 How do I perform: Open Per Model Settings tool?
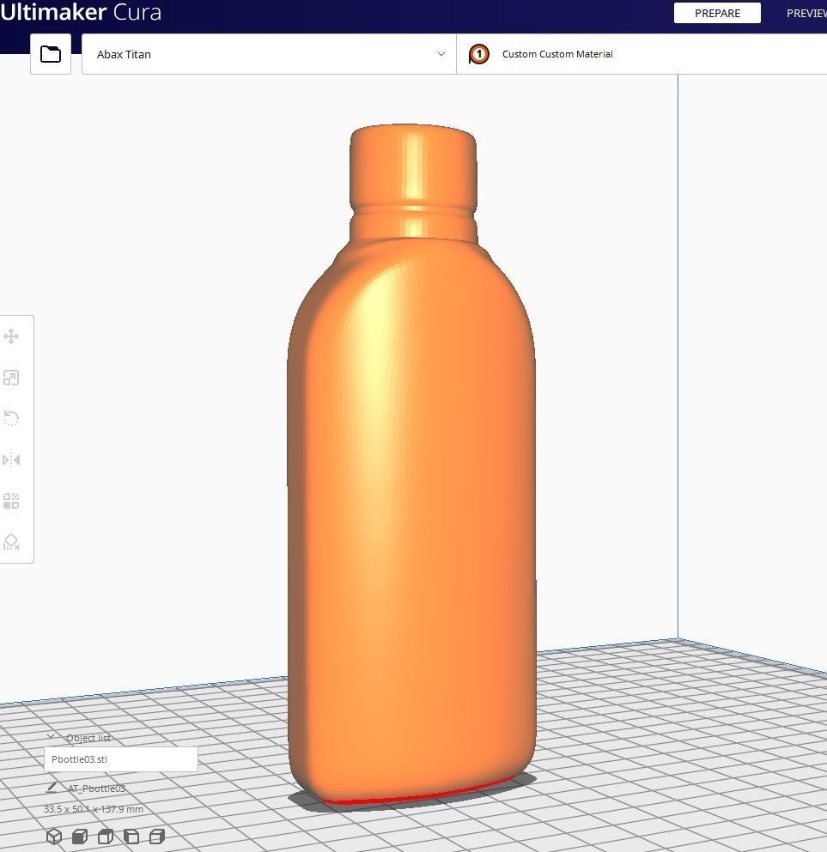point(11,501)
